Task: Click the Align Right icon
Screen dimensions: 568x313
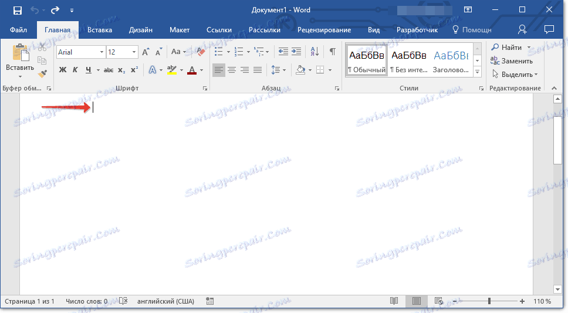Action: tap(245, 70)
